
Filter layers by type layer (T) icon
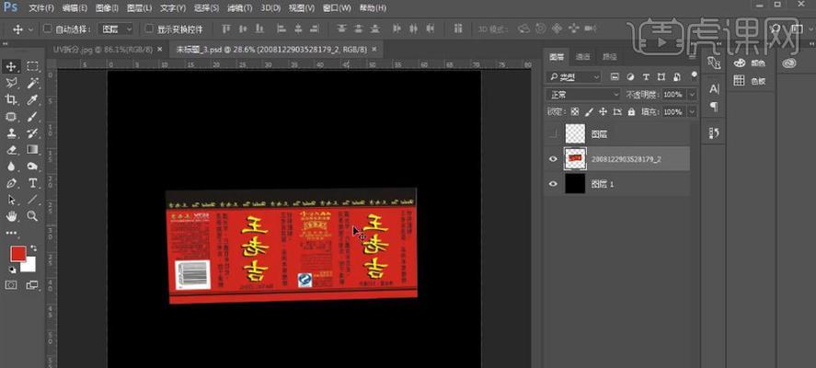646,77
